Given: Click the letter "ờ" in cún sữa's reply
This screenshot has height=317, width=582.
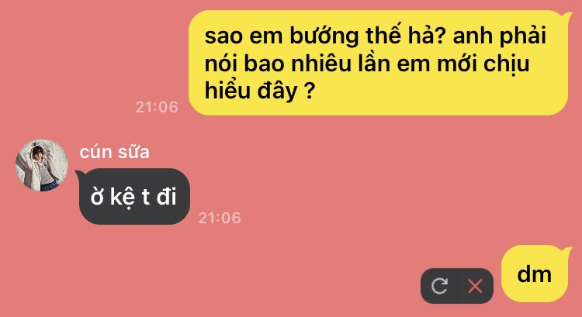Looking at the screenshot, I should tap(97, 198).
